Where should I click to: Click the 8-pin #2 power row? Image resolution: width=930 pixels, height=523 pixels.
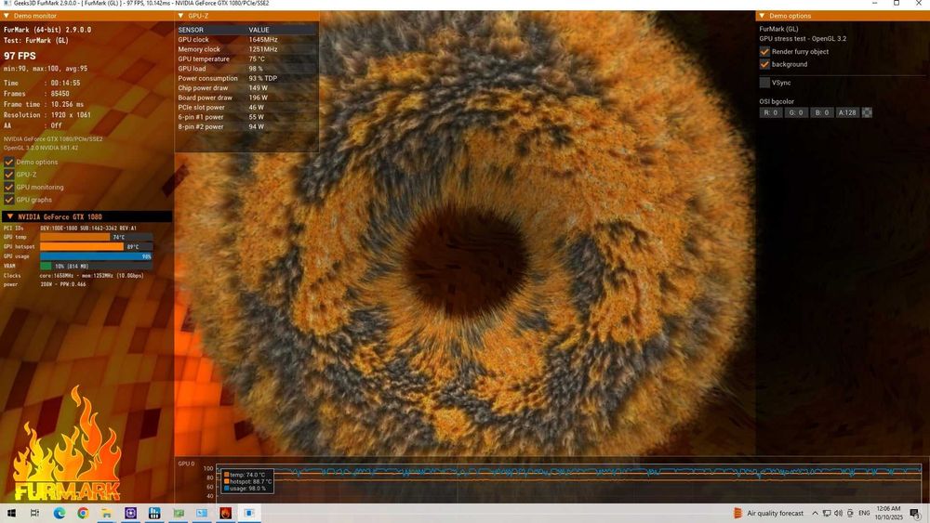tap(246, 126)
